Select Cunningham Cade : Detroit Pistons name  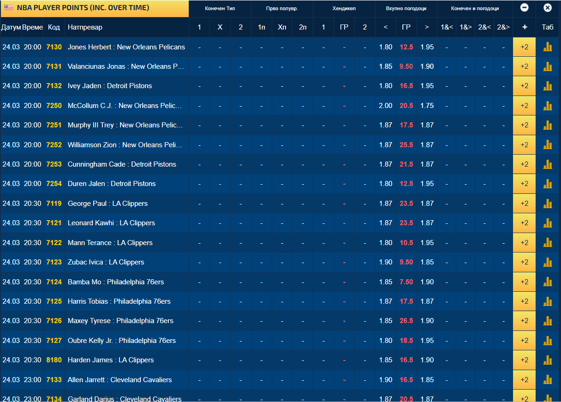tap(122, 164)
